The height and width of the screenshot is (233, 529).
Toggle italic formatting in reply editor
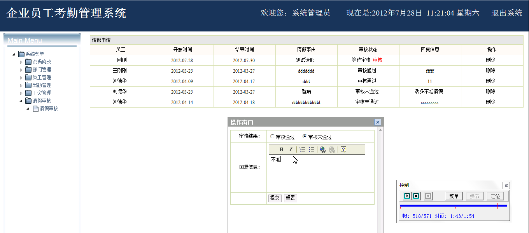click(x=290, y=150)
